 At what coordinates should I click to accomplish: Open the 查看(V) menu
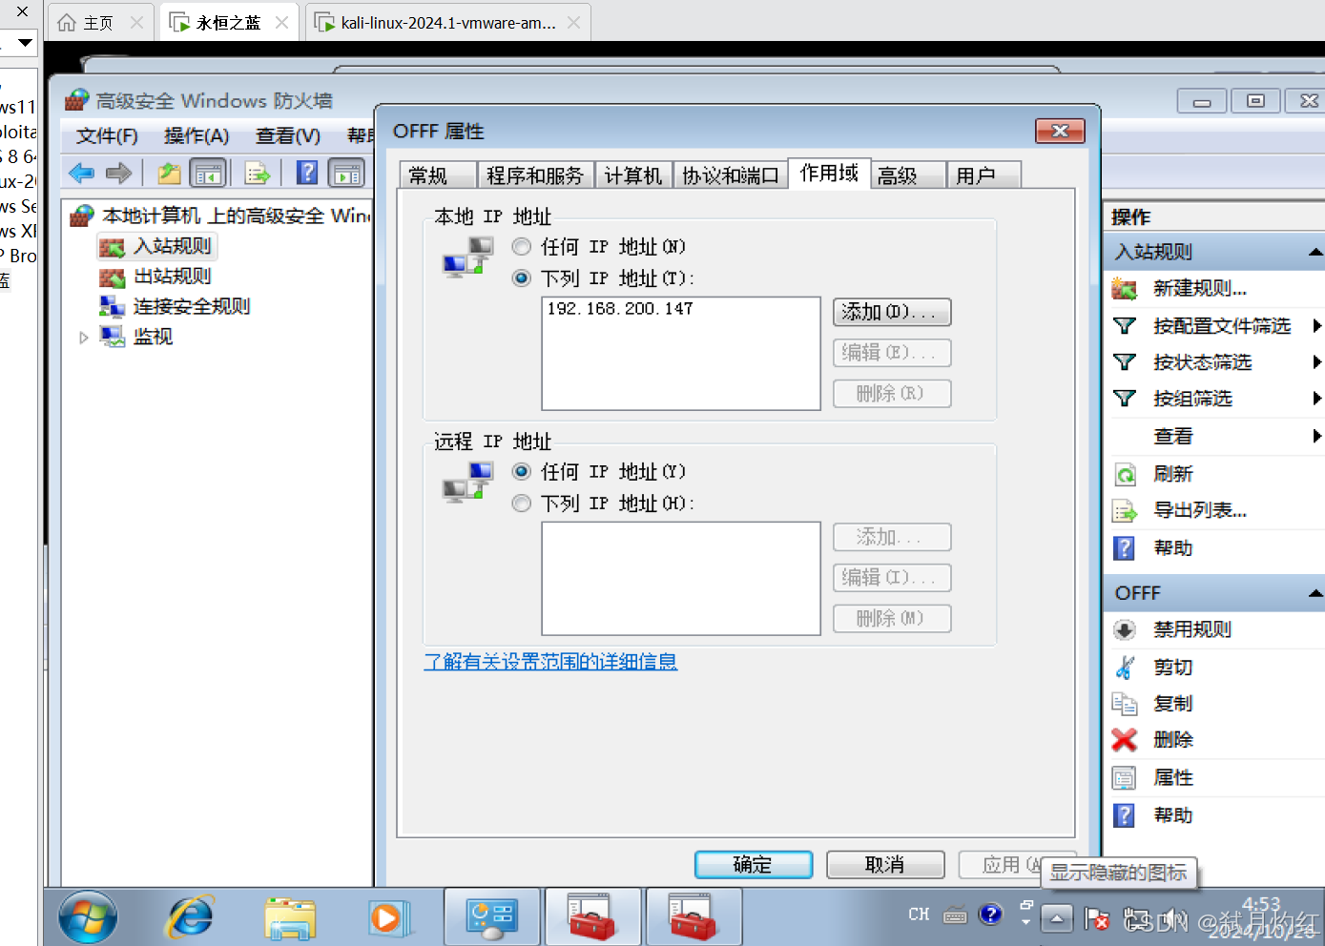pos(288,135)
